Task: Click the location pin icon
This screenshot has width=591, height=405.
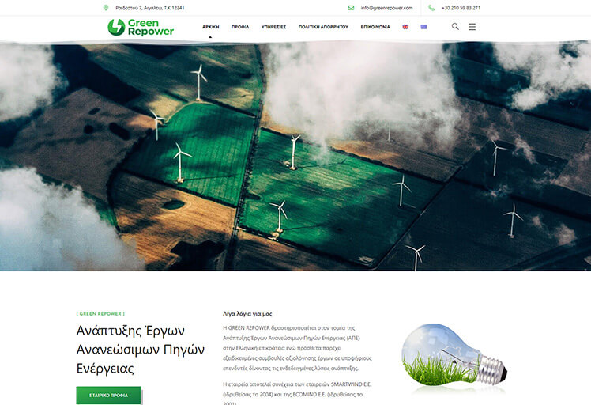Action: point(106,8)
